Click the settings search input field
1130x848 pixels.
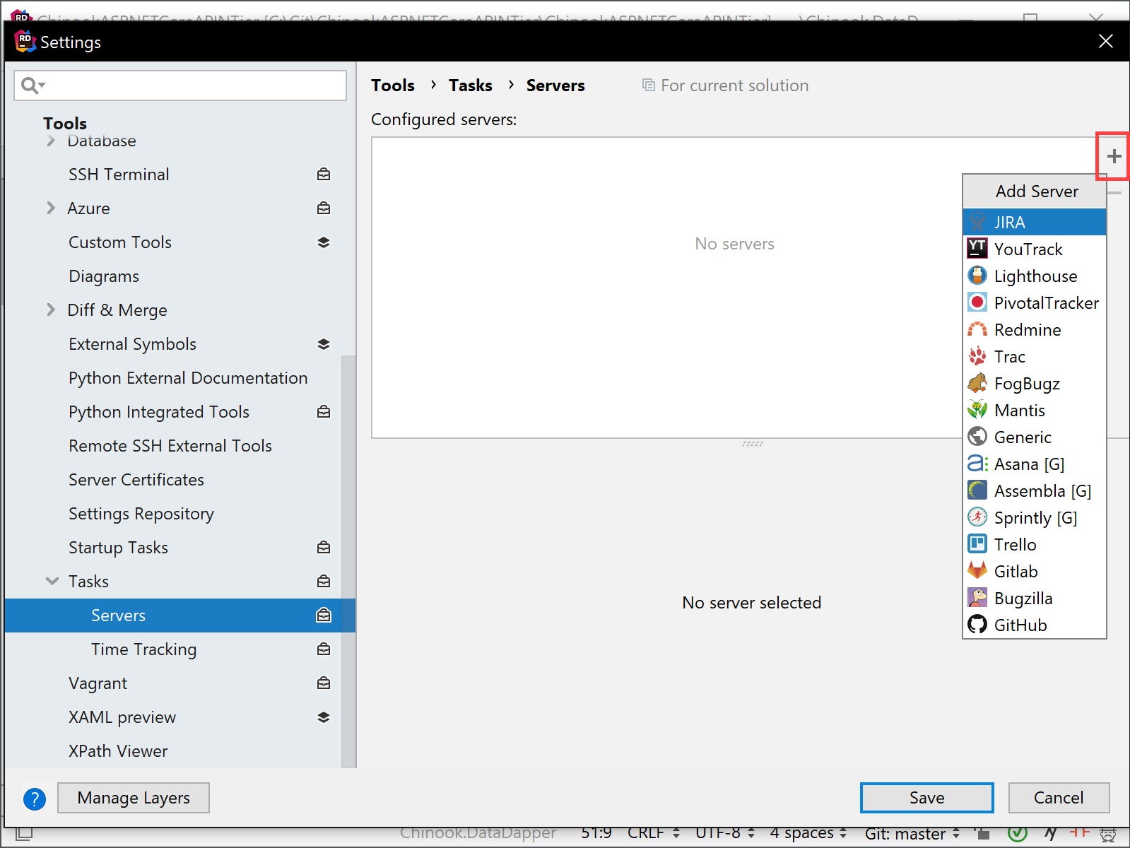[x=180, y=86]
